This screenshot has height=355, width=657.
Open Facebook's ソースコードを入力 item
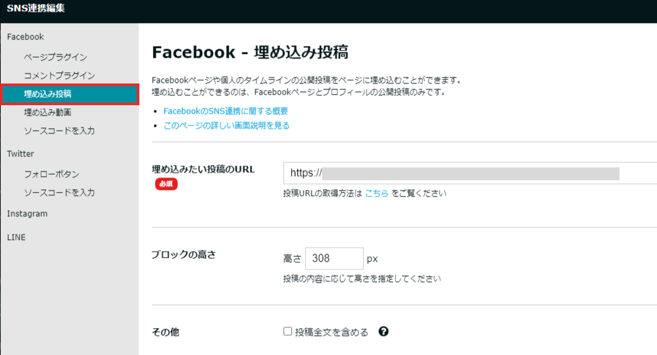[x=59, y=131]
